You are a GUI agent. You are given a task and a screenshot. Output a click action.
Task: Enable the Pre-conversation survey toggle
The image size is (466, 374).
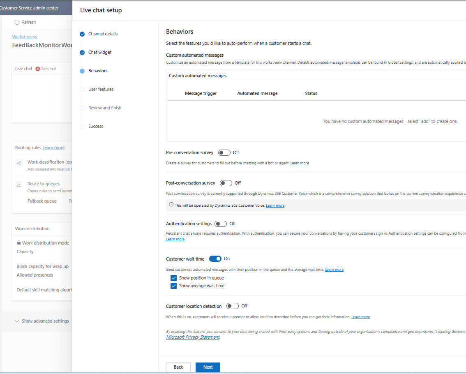tap(224, 152)
